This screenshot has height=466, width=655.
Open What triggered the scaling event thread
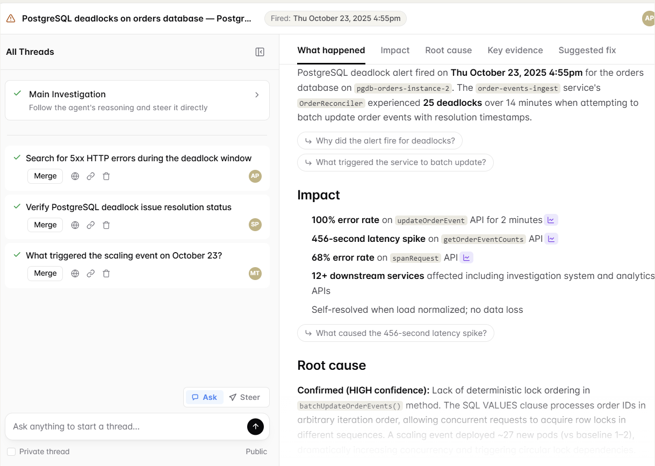(124, 255)
